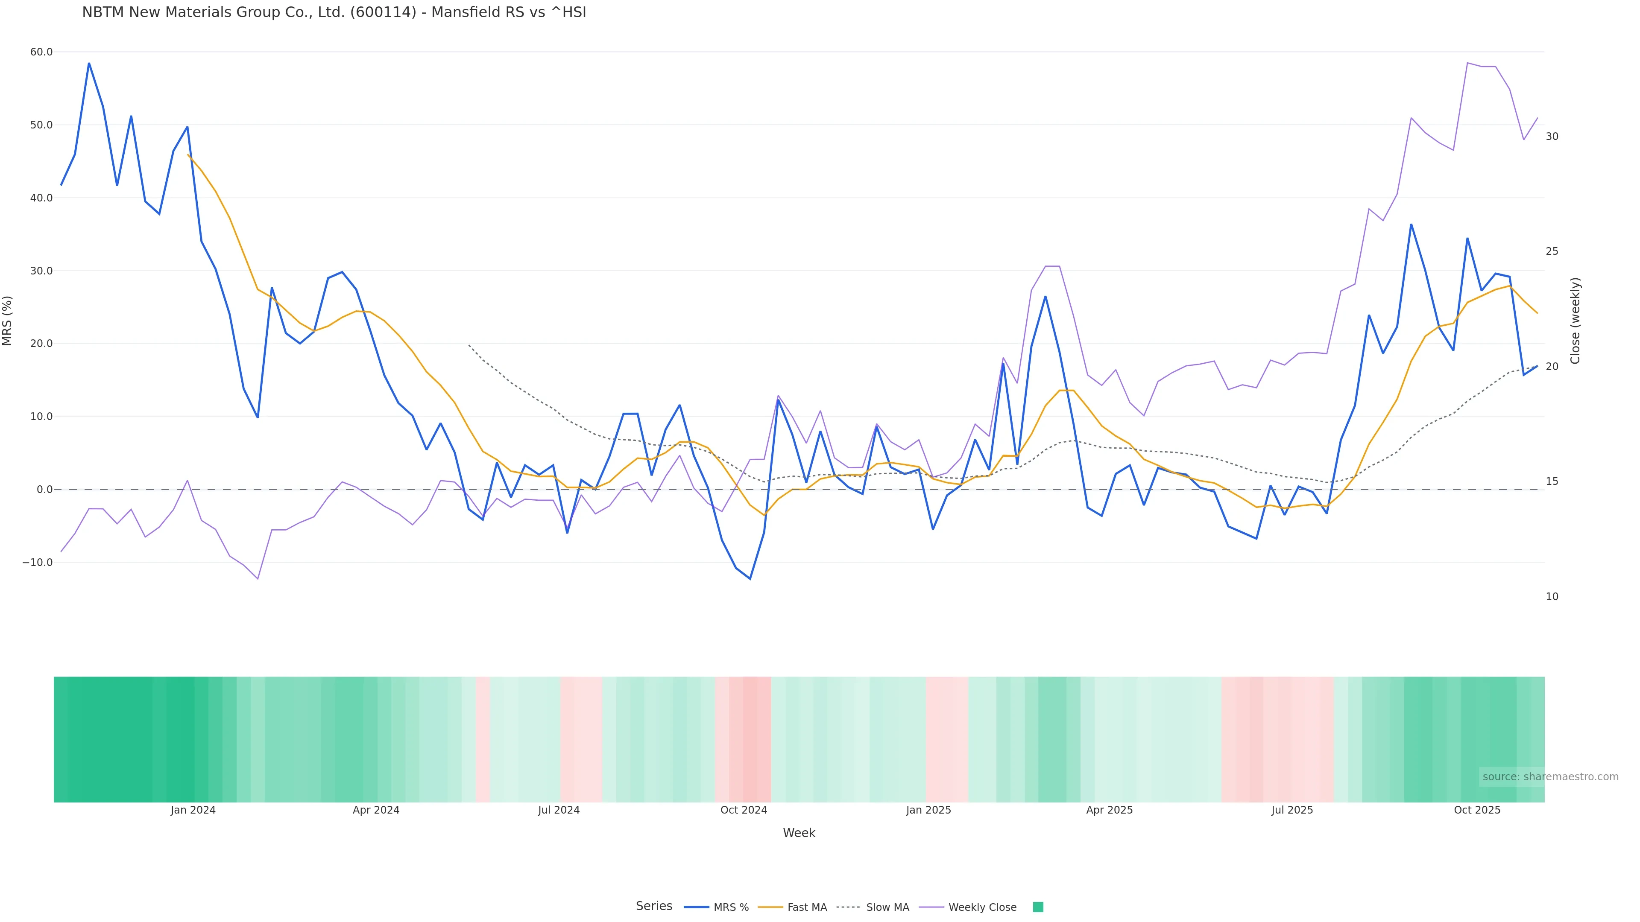
Task: Click the chart title text
Action: [x=334, y=13]
